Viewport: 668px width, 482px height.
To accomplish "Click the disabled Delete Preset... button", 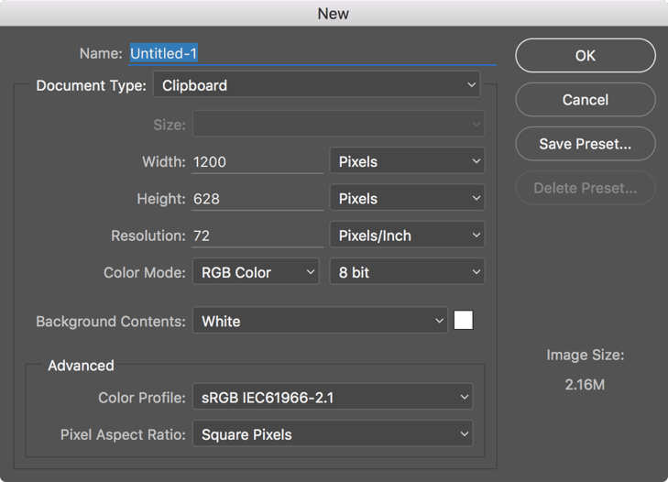I will [586, 188].
